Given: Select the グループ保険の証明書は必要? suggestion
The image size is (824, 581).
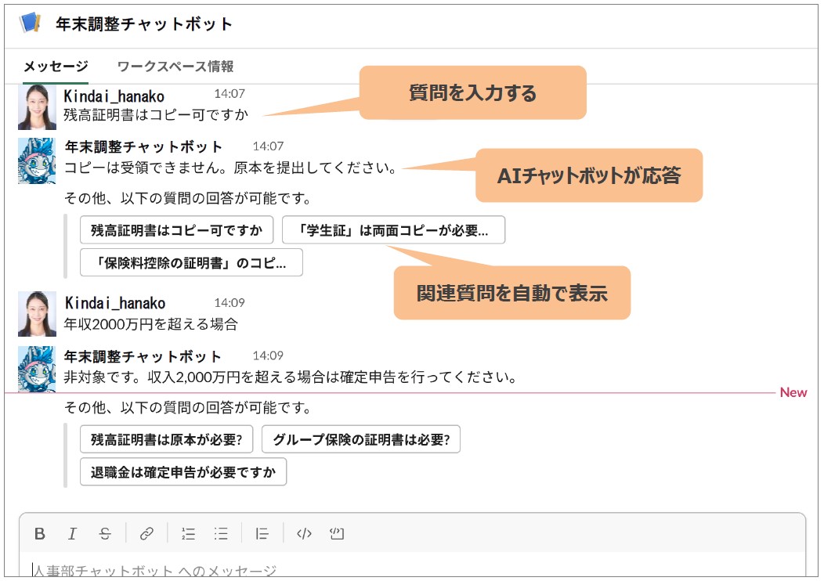Looking at the screenshot, I should [x=361, y=439].
